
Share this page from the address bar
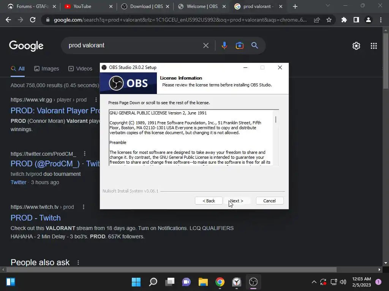click(x=317, y=20)
